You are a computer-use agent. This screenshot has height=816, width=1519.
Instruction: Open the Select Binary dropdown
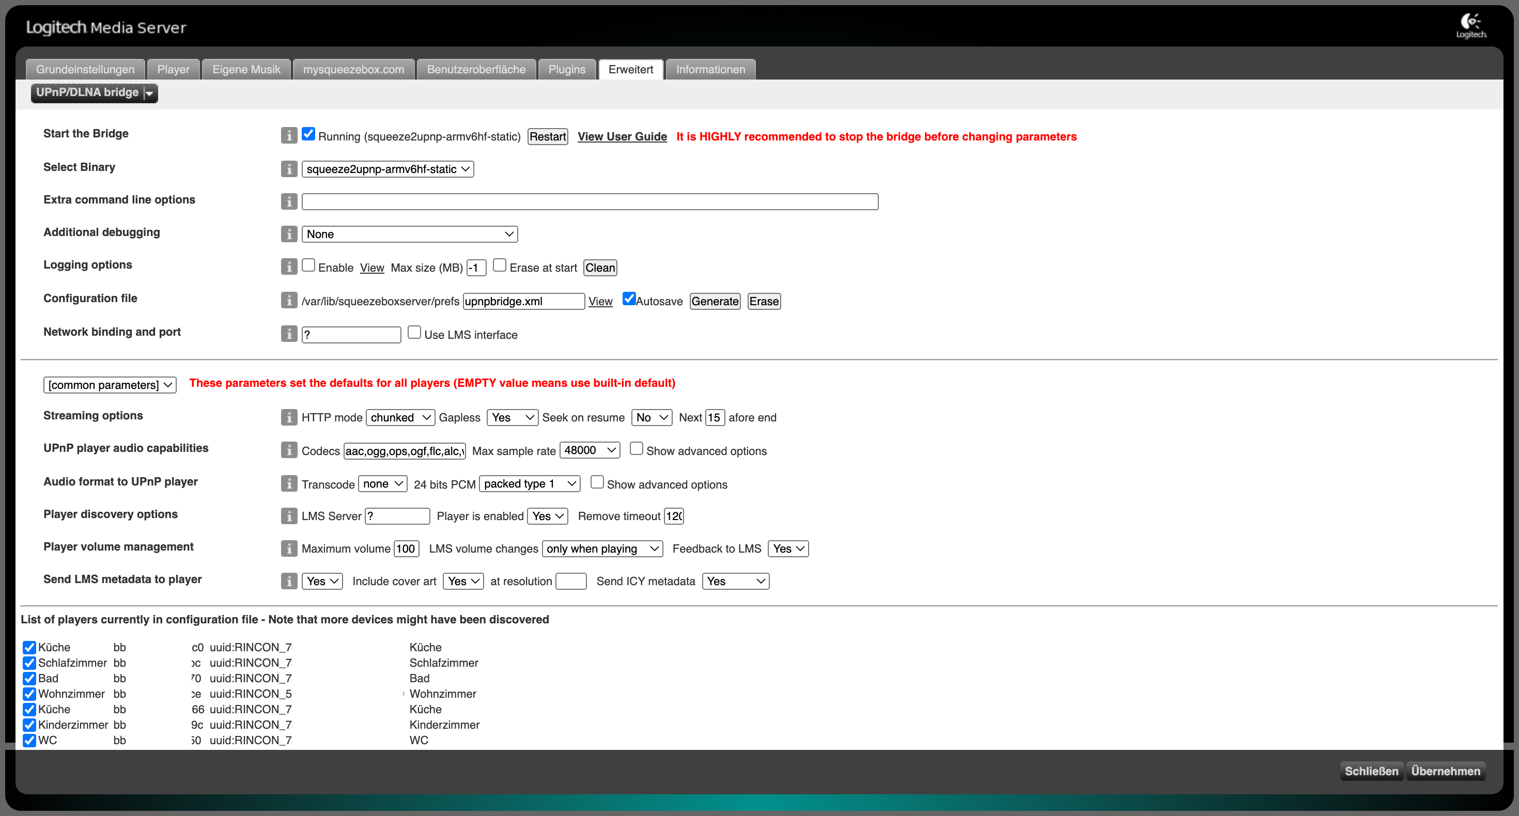pyautogui.click(x=388, y=169)
